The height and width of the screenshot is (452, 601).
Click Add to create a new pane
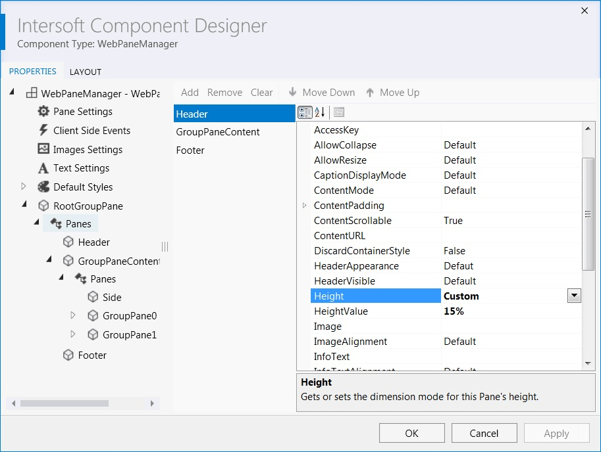click(190, 93)
